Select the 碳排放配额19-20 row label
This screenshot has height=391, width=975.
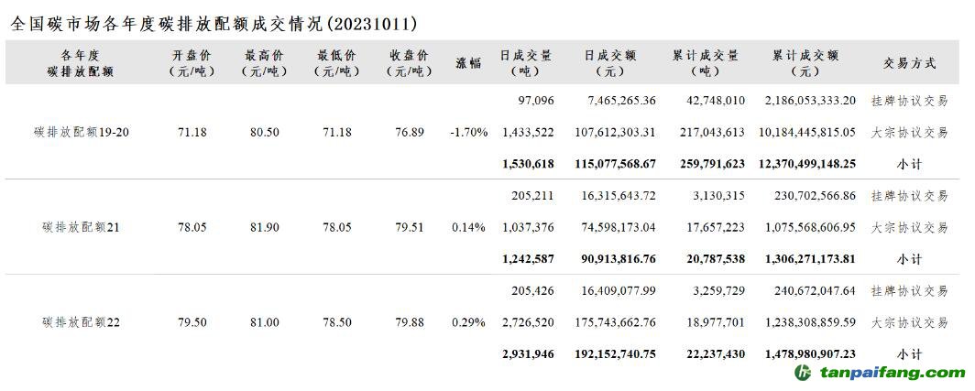[81, 133]
